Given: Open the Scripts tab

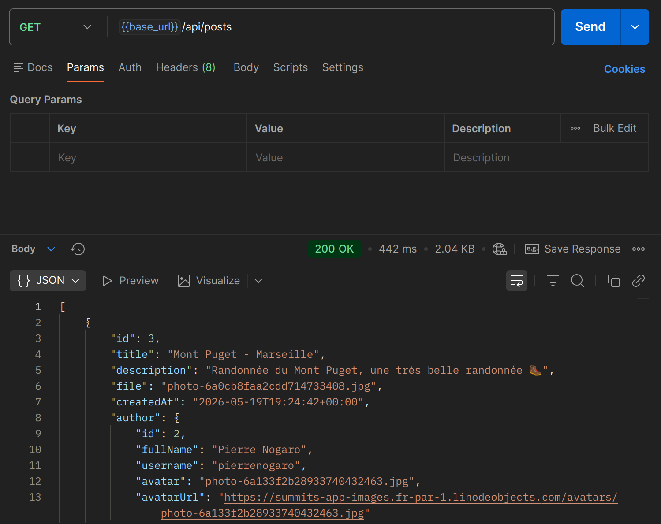Looking at the screenshot, I should [x=291, y=67].
